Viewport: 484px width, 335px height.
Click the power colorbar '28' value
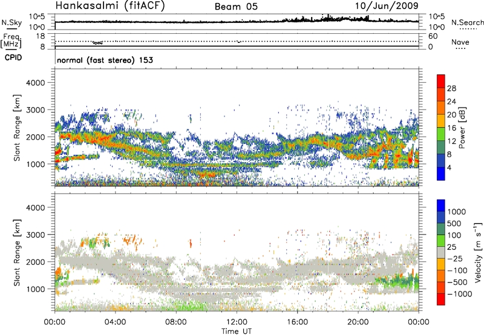coord(451,88)
